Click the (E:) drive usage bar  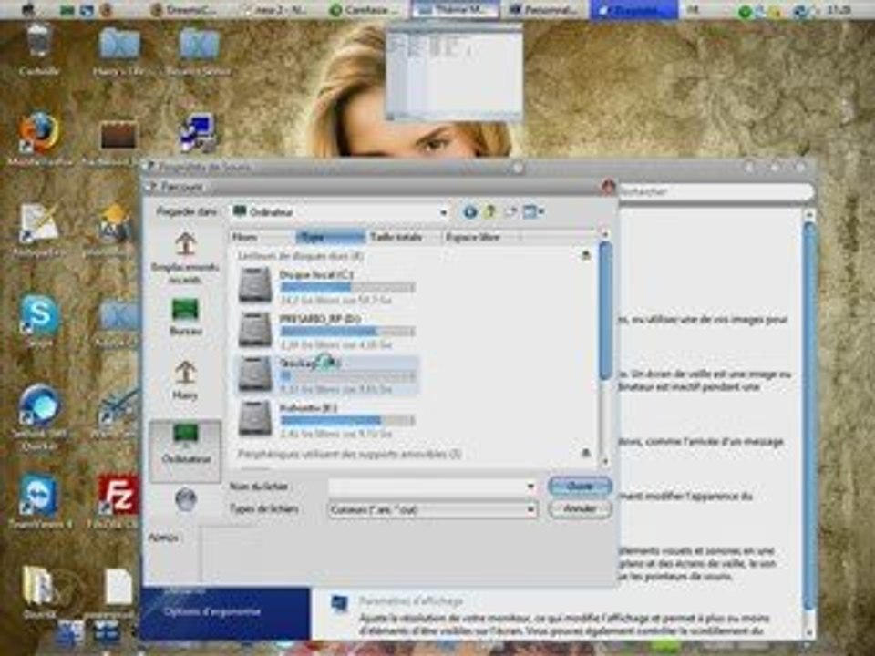click(x=347, y=421)
